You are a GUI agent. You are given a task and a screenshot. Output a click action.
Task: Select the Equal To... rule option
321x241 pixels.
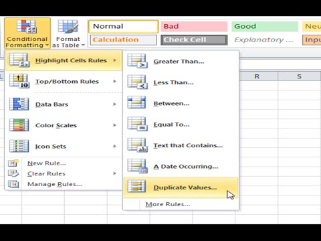[x=181, y=125]
